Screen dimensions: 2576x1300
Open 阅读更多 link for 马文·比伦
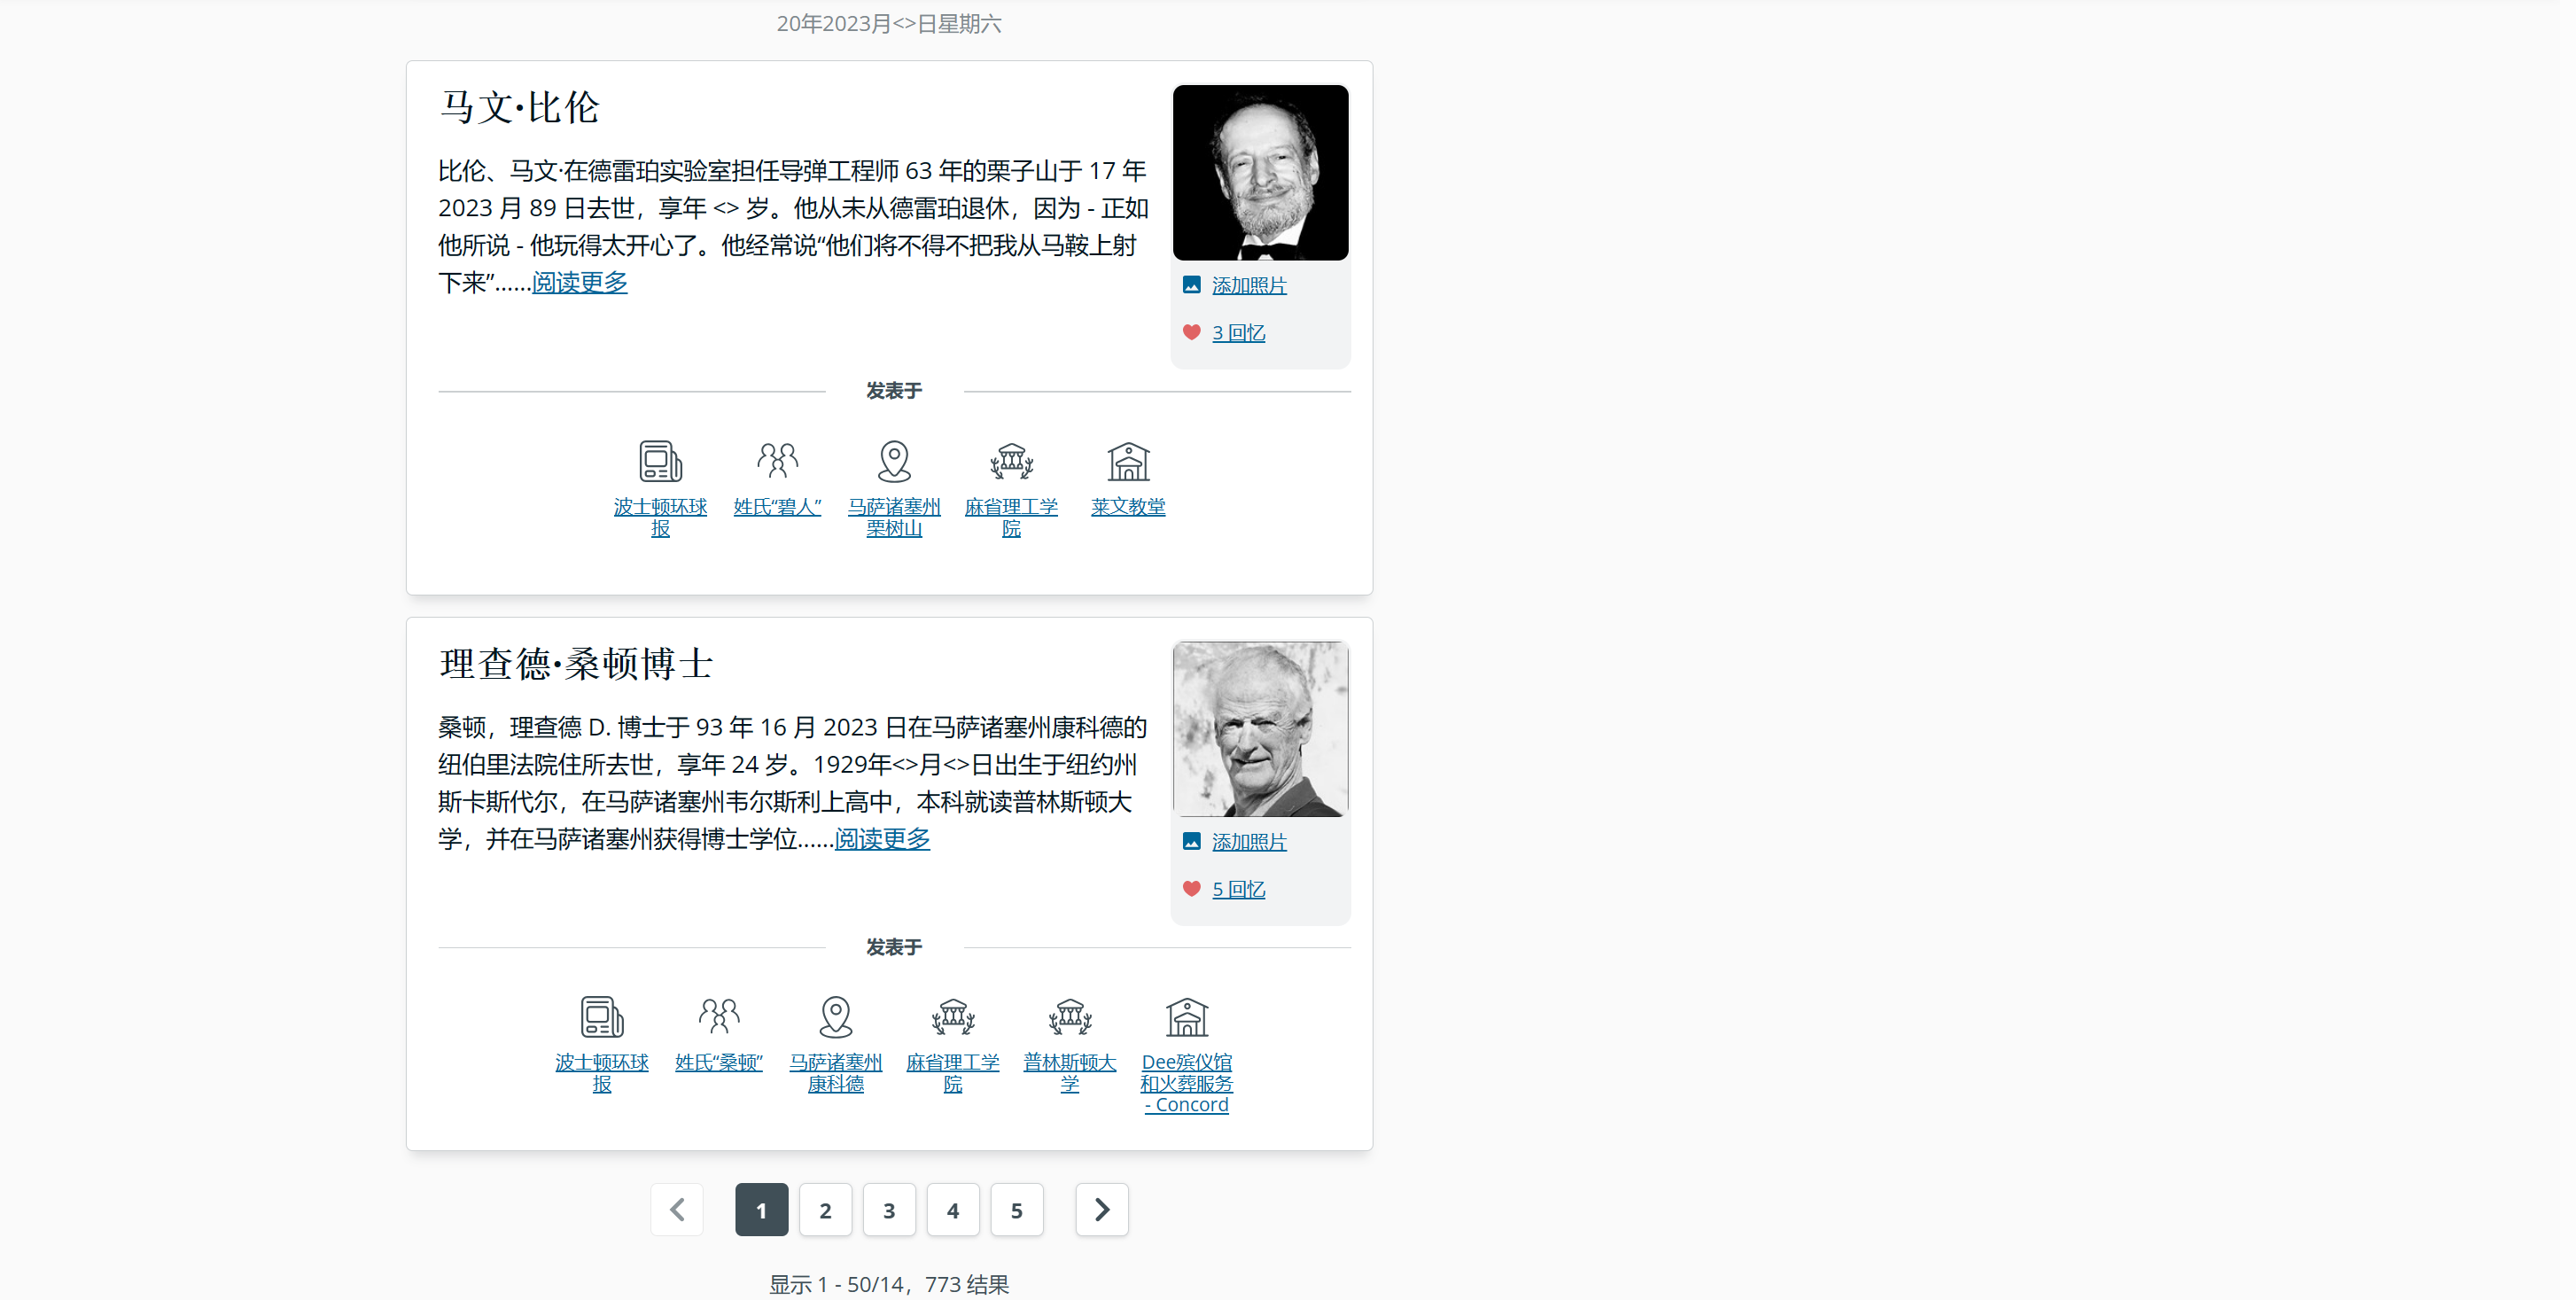pyautogui.click(x=579, y=283)
